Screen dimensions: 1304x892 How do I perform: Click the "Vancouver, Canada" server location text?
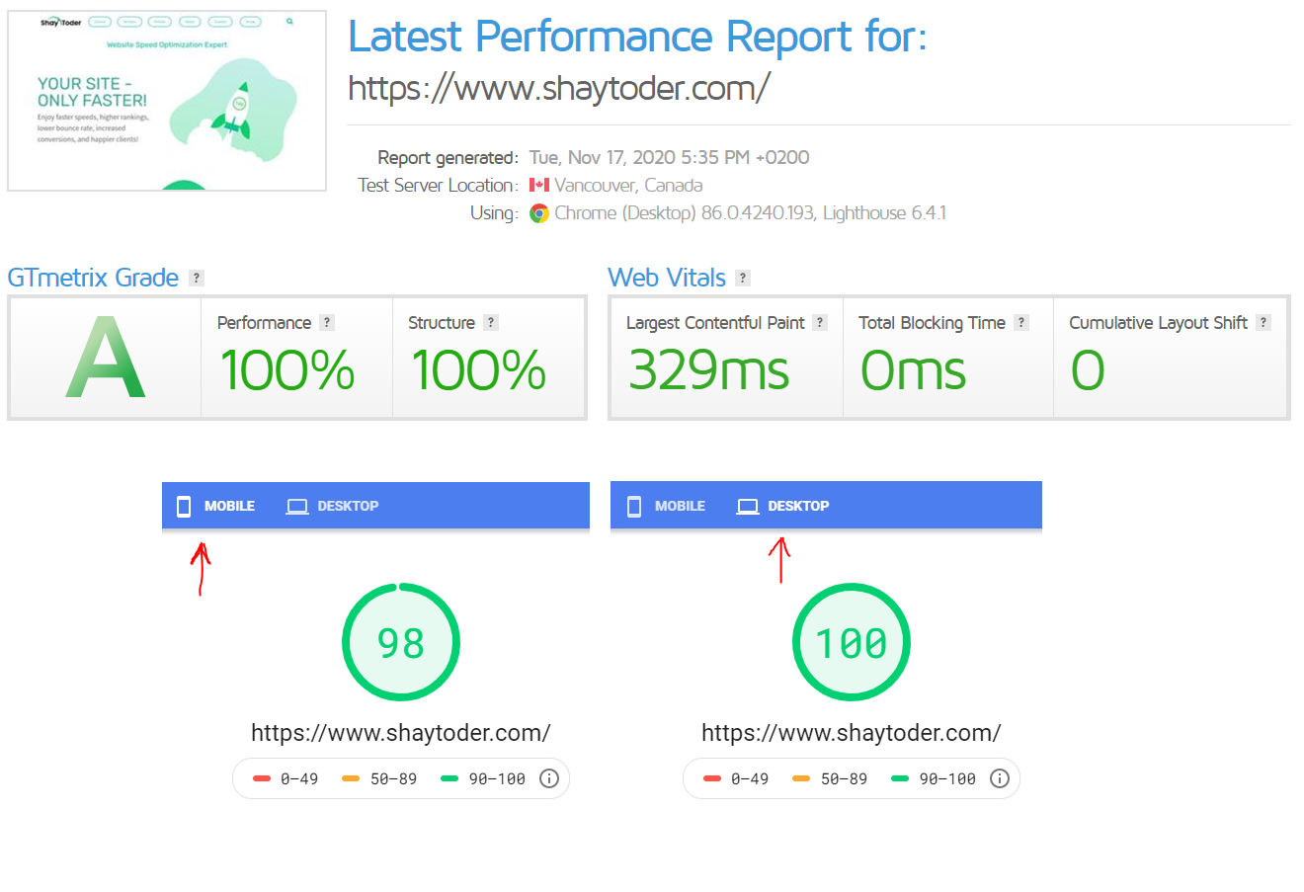pos(629,186)
